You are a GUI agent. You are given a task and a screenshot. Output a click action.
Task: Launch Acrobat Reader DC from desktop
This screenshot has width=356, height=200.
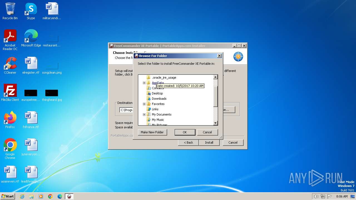10,40
